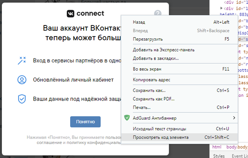Choose Назад from the context menu
Screen dimensions: 248x158
click(139, 22)
